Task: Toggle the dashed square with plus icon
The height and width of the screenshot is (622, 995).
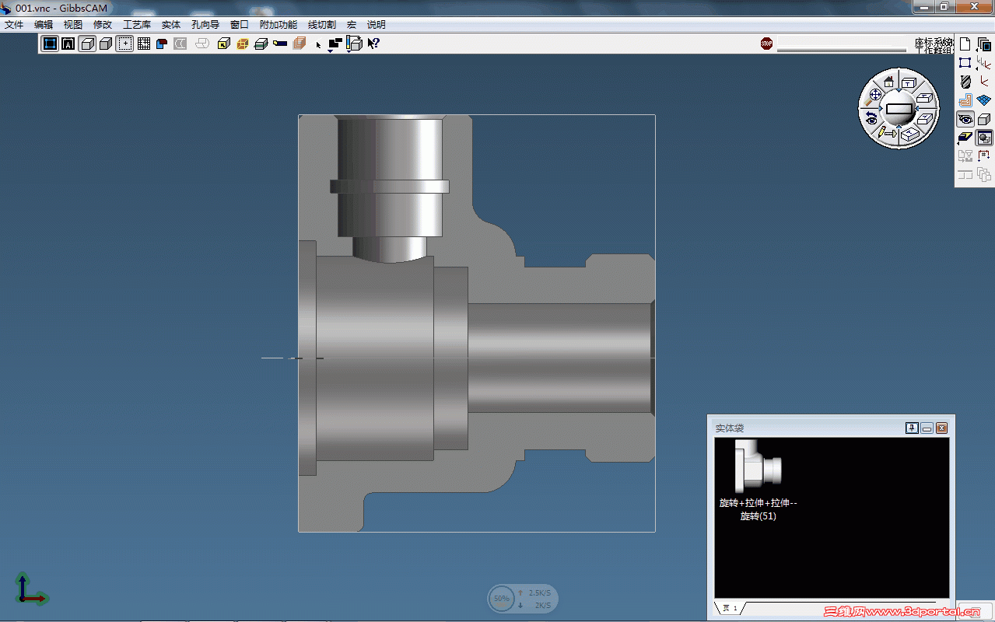Action: coord(124,44)
